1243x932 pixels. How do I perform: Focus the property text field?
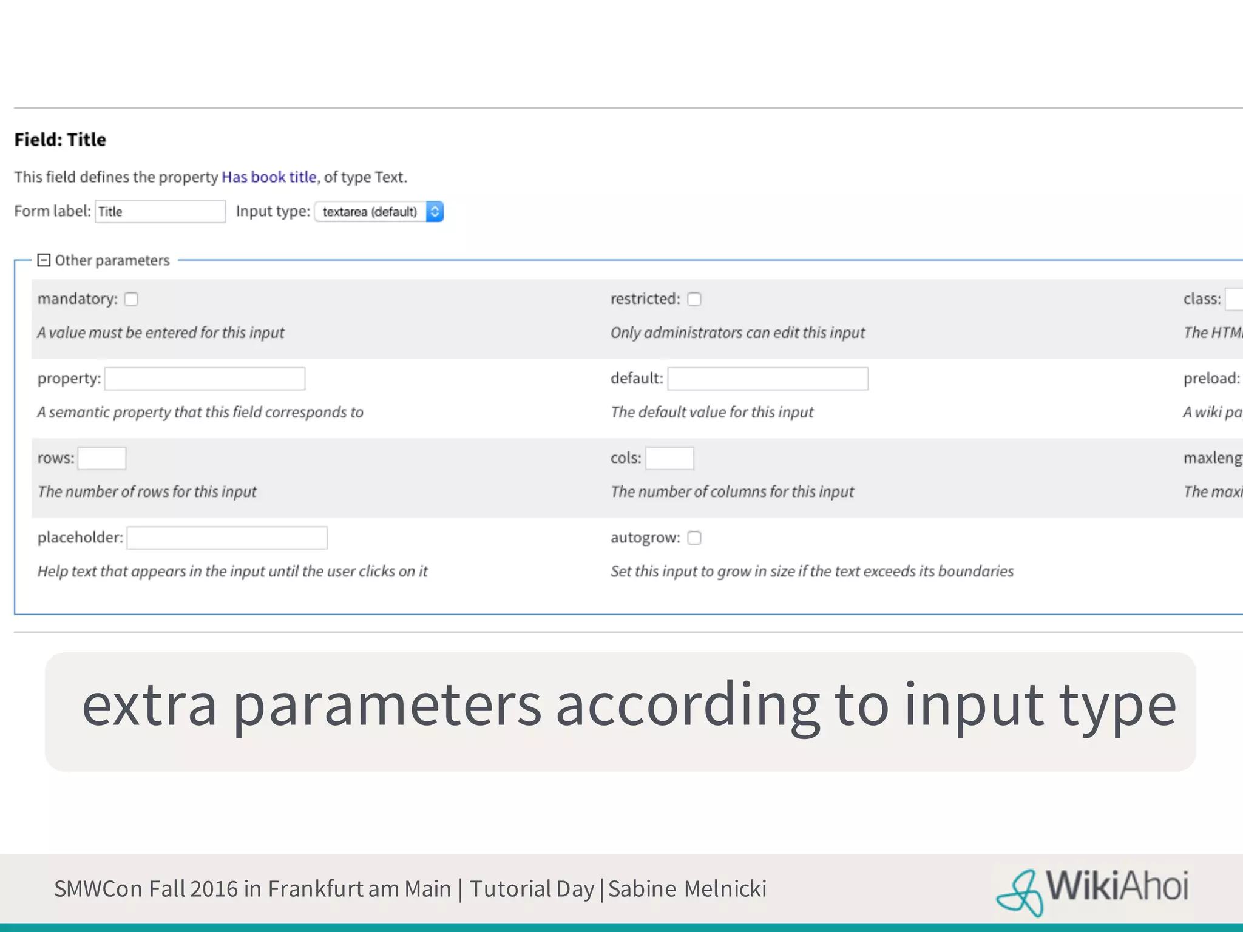tap(205, 379)
